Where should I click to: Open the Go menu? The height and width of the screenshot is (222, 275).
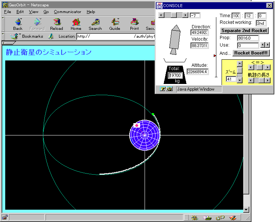(x=46, y=12)
